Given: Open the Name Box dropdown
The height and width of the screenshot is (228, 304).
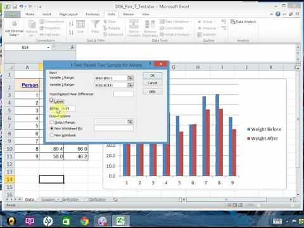Looking at the screenshot, I should [48, 47].
